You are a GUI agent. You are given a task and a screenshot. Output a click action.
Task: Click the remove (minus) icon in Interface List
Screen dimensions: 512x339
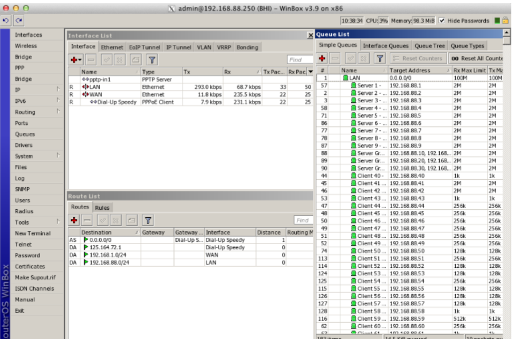(x=91, y=60)
